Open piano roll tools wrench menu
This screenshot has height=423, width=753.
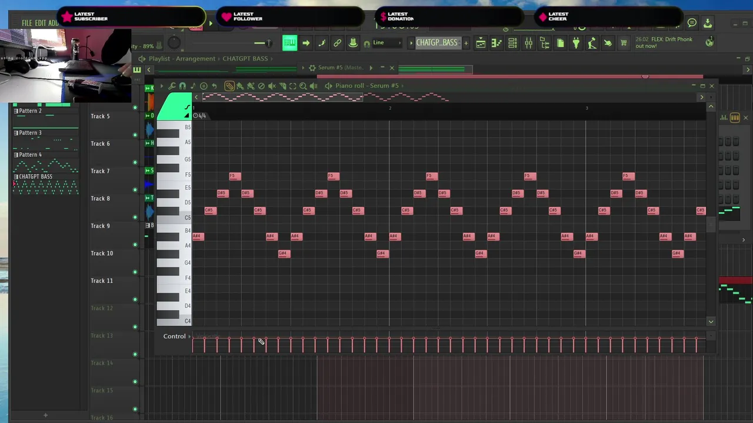172,86
